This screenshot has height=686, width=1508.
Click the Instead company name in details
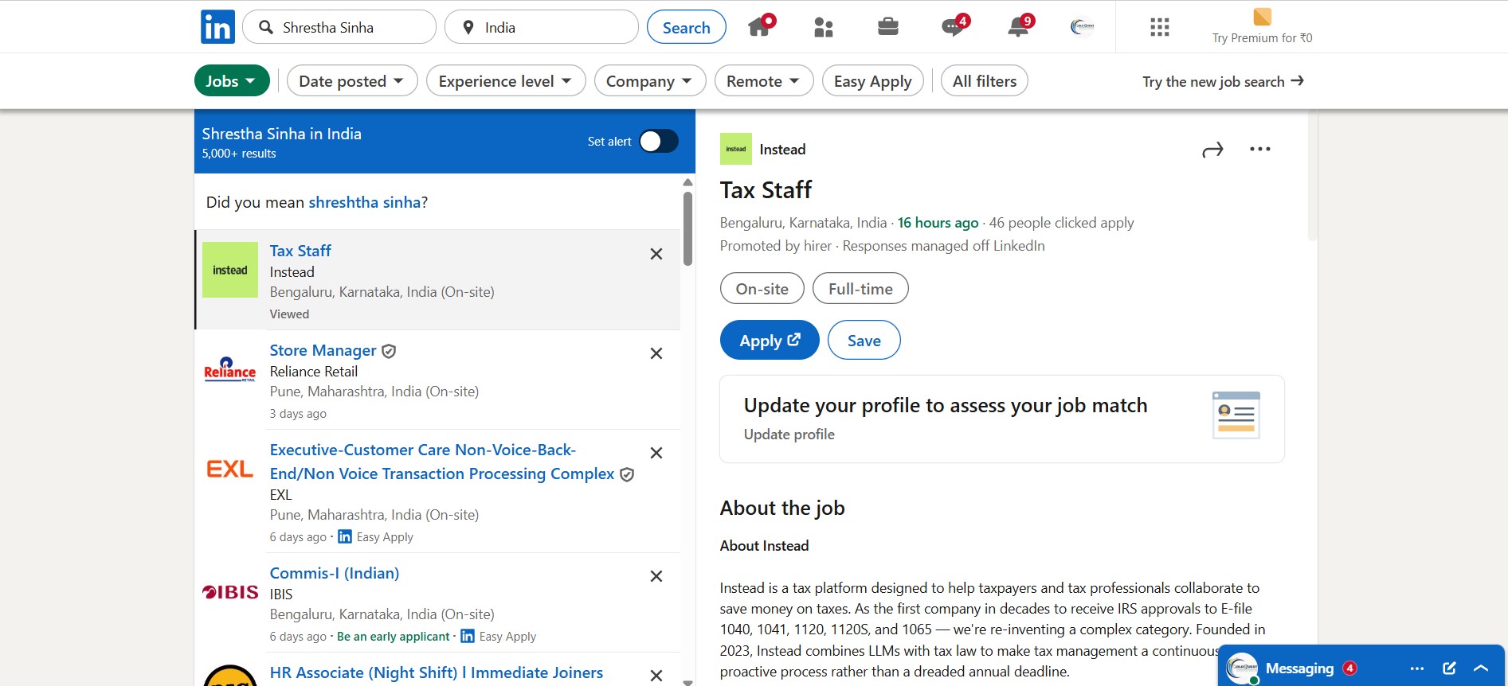pos(782,149)
